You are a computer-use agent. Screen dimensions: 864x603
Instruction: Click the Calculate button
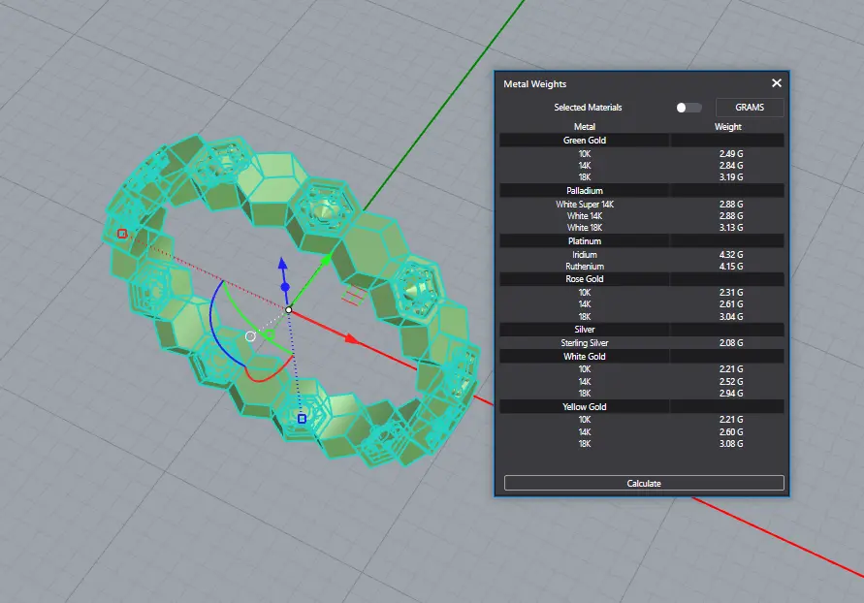(644, 483)
